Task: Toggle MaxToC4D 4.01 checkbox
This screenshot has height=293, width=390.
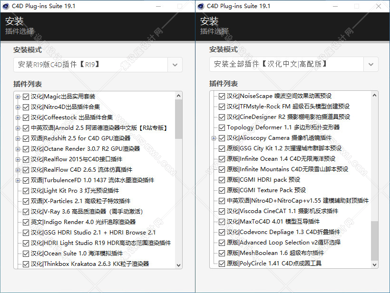Action: (222, 222)
